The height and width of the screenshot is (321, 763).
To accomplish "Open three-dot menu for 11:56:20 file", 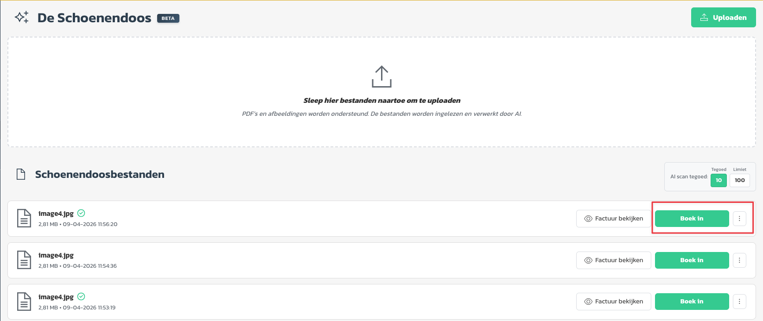I will (x=739, y=219).
